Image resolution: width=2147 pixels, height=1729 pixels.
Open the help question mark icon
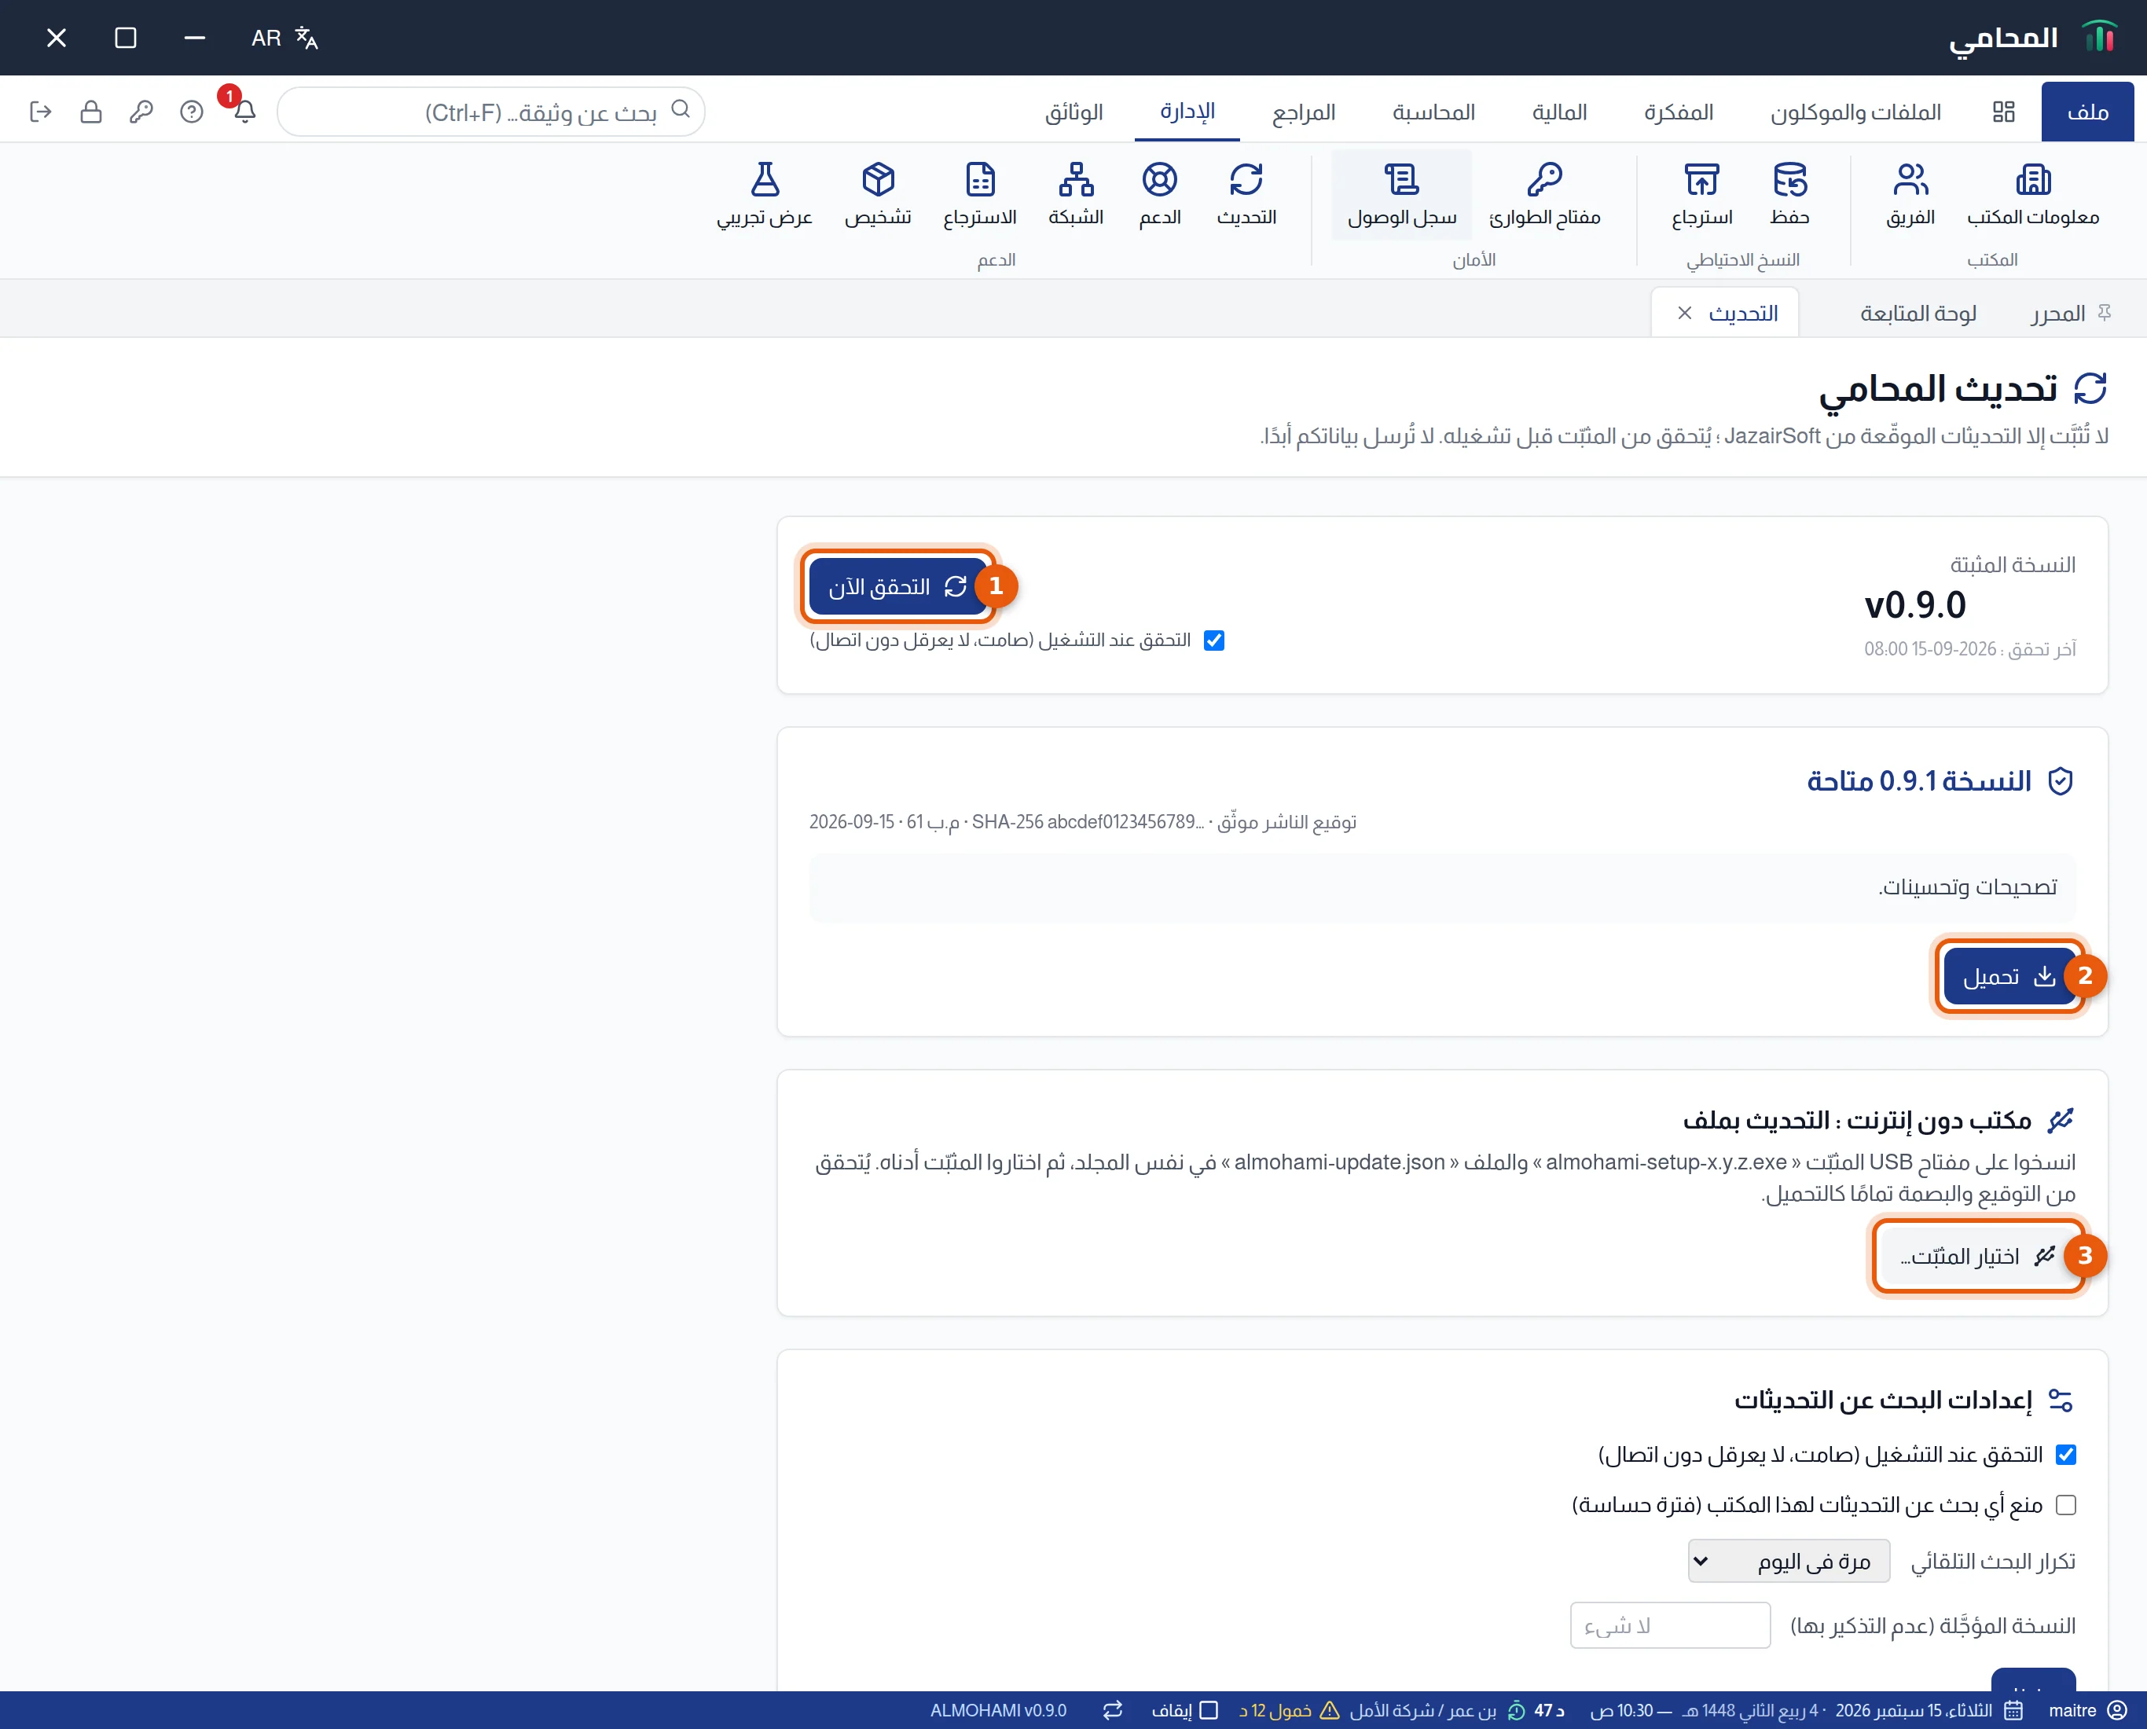(x=191, y=112)
